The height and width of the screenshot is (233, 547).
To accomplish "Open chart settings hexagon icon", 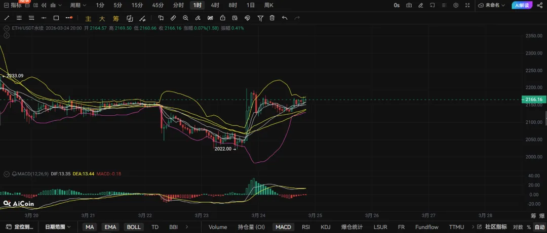I will coord(456,5).
